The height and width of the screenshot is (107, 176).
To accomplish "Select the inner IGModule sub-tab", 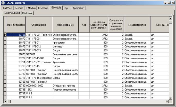I will coord(27,13).
